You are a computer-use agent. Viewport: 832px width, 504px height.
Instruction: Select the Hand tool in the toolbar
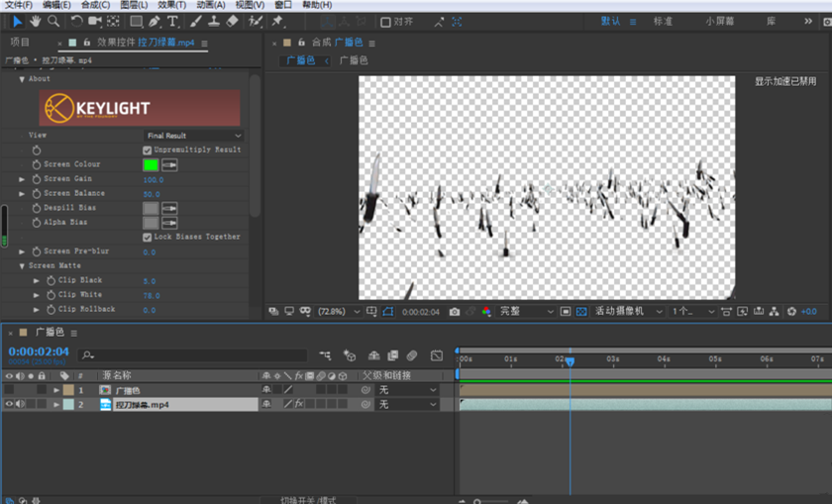click(x=35, y=21)
